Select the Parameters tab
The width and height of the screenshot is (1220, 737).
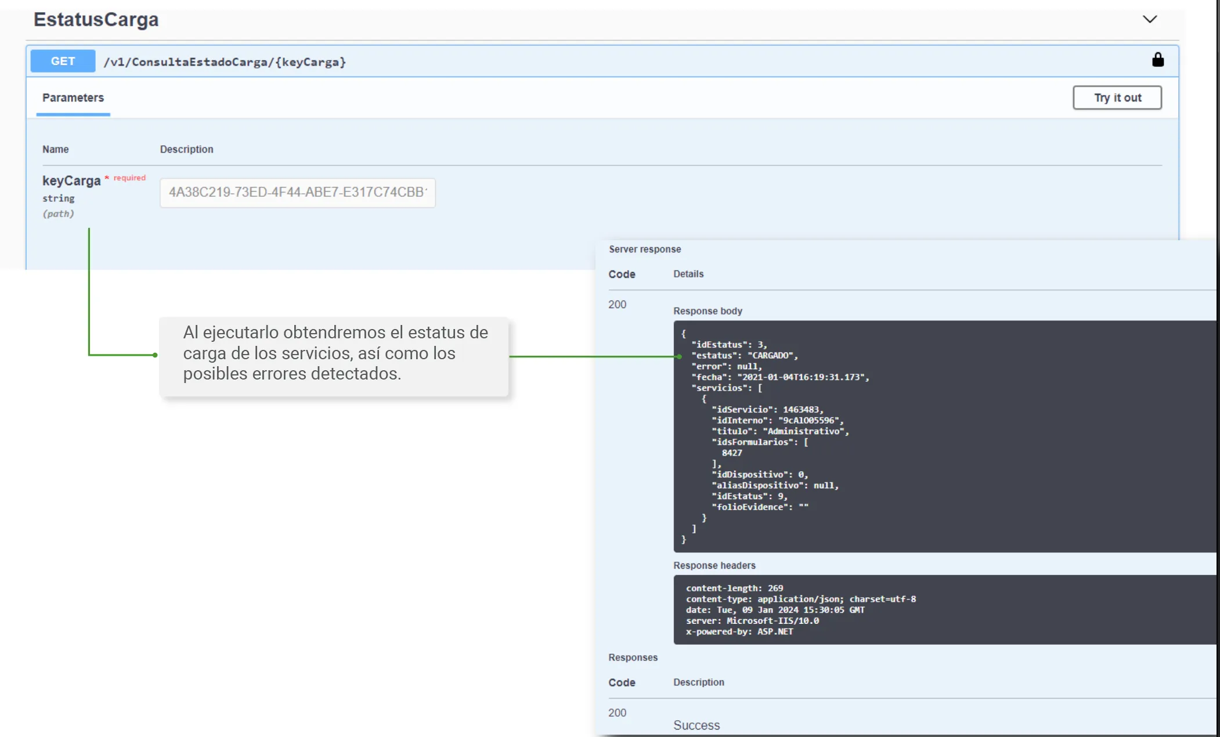[73, 97]
